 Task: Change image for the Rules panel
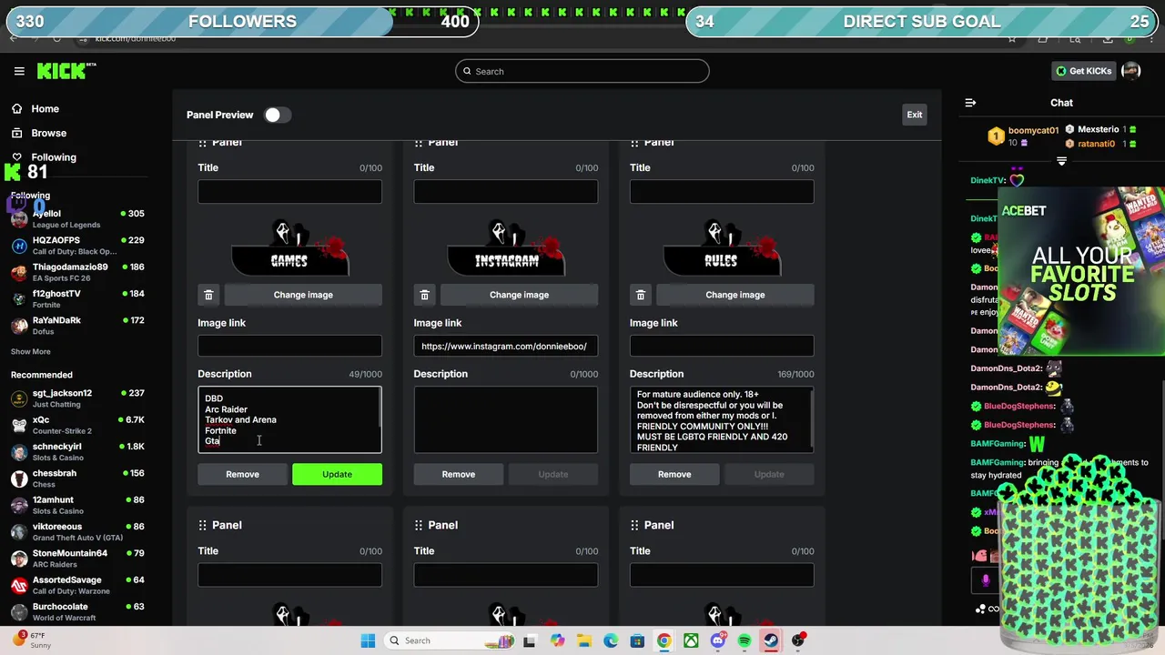[x=734, y=295]
